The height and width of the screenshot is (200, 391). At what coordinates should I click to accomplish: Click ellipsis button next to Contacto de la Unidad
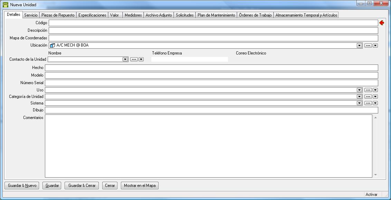point(134,59)
